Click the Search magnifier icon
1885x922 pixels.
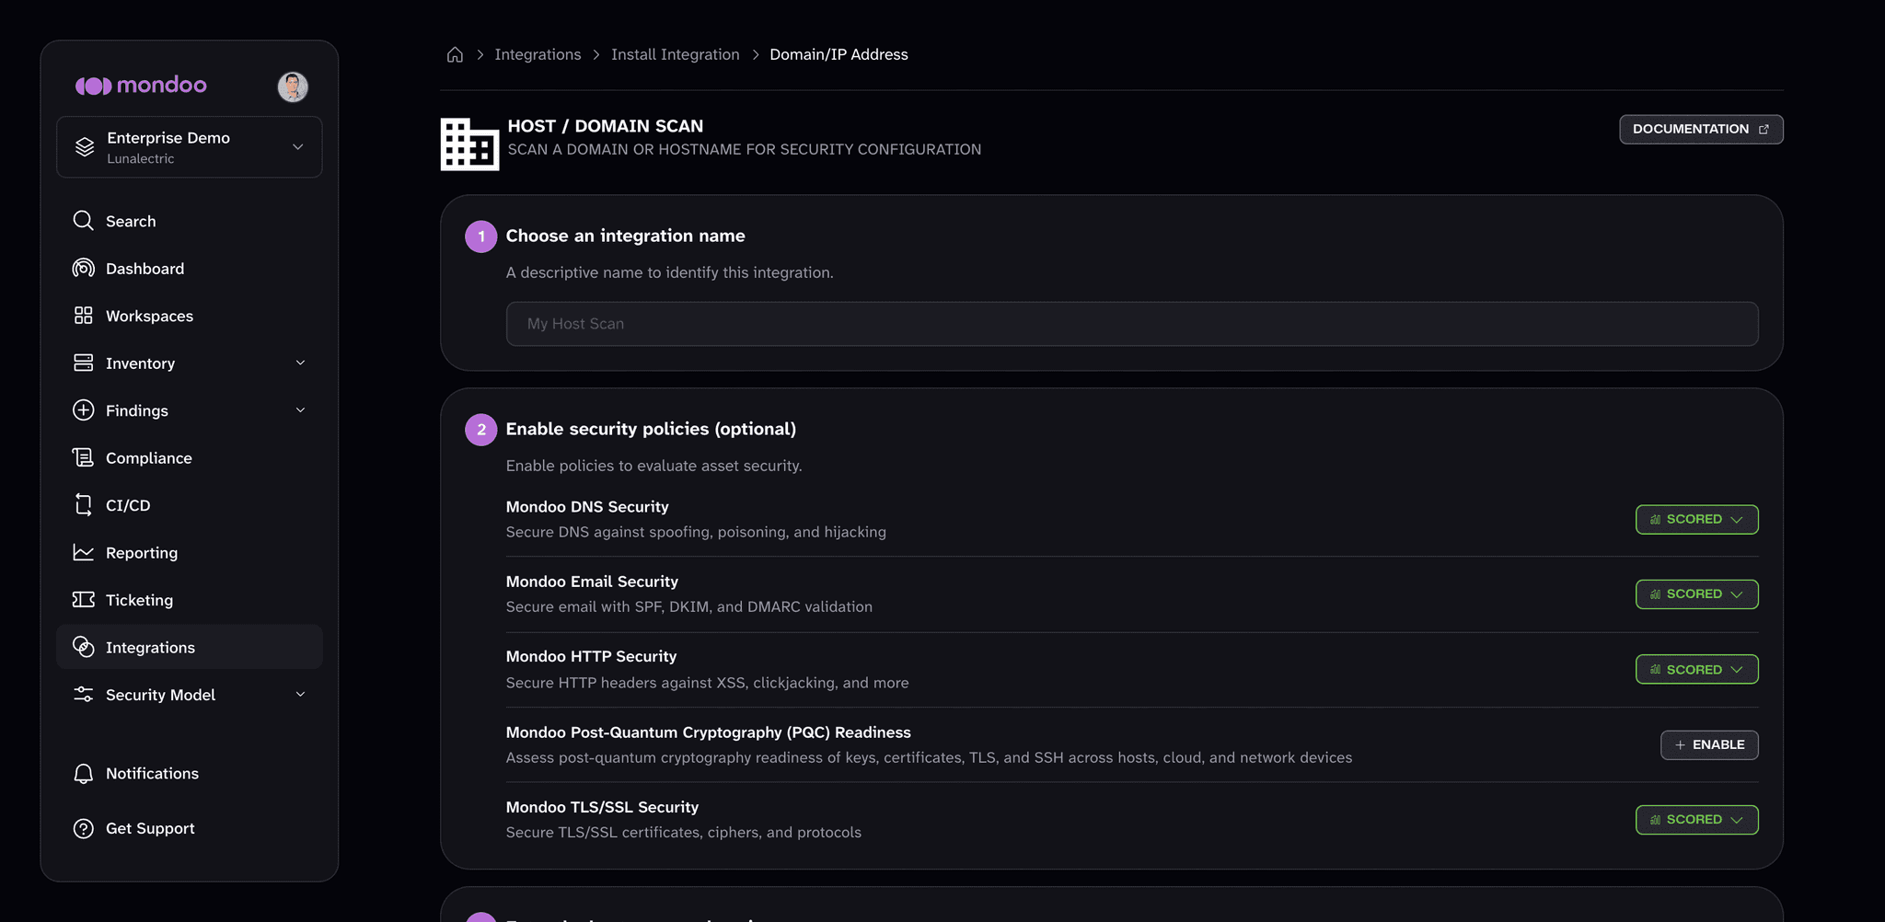coord(84,221)
